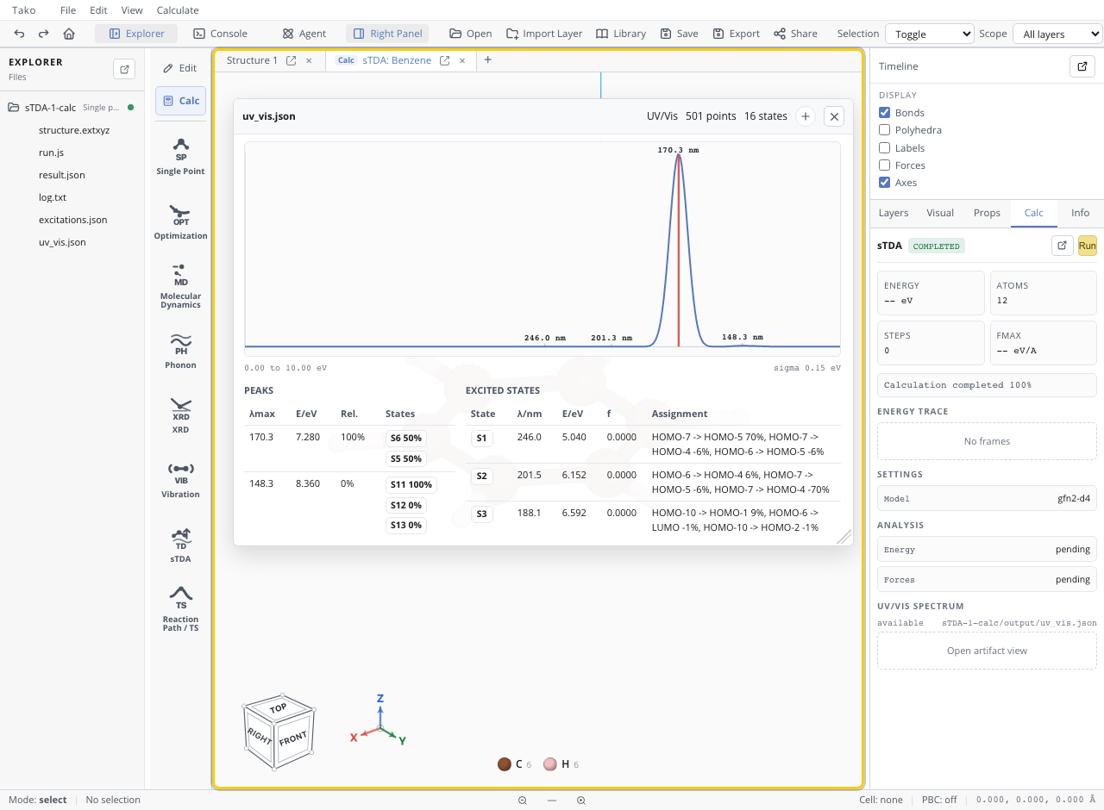Switch to the Layers tab
This screenshot has height=810, width=1104.
point(894,213)
